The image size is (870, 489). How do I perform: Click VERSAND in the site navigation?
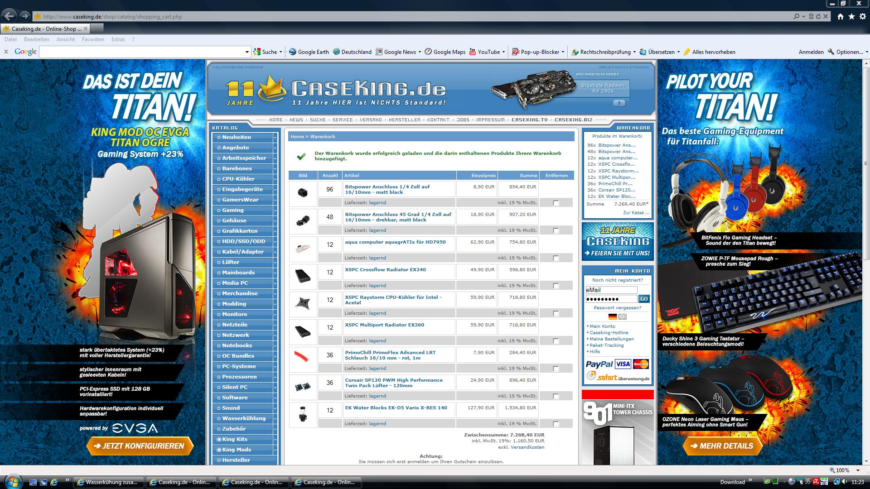coord(371,120)
